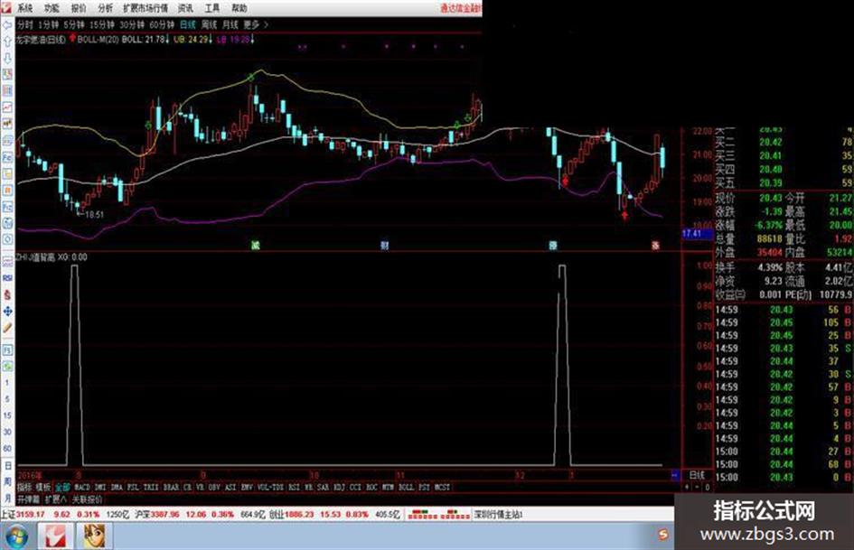Select the 月线 monthly chart tab

[x=230, y=24]
